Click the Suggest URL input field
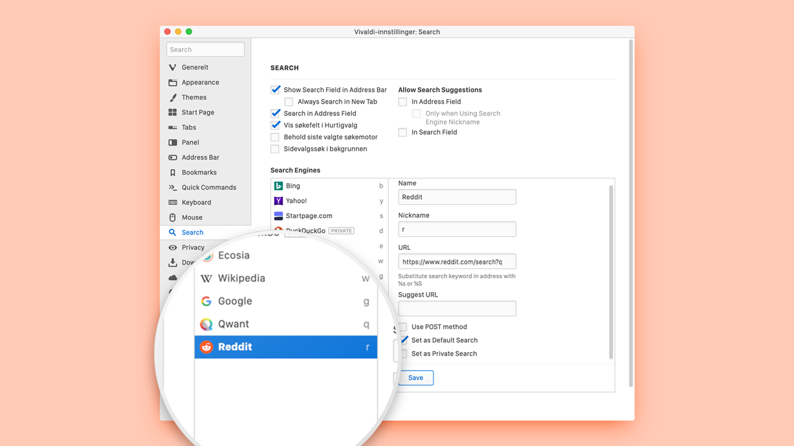 457,309
